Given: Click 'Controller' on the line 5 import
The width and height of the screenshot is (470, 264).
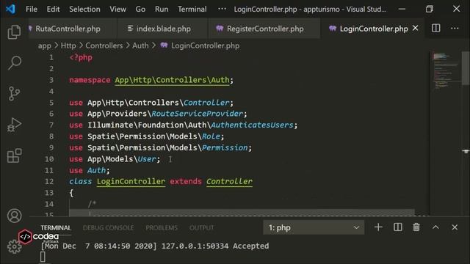Looking at the screenshot, I should (x=206, y=103).
